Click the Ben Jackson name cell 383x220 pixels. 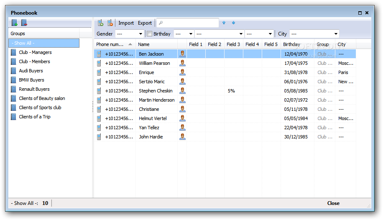coord(156,54)
